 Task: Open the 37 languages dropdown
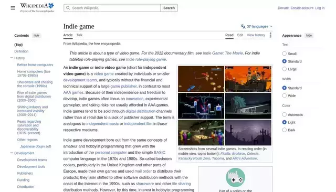257,26
